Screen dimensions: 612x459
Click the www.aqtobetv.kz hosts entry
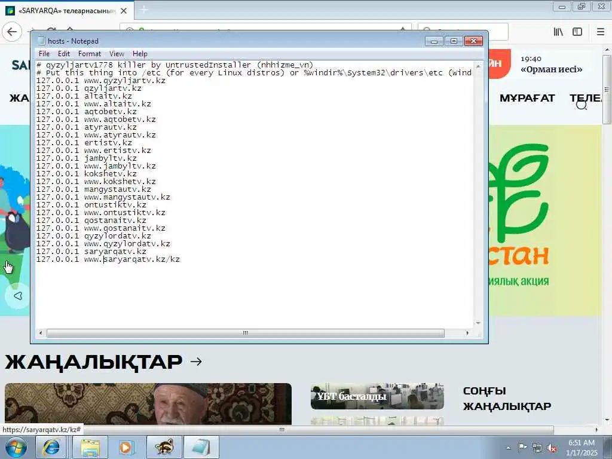pyautogui.click(x=96, y=120)
